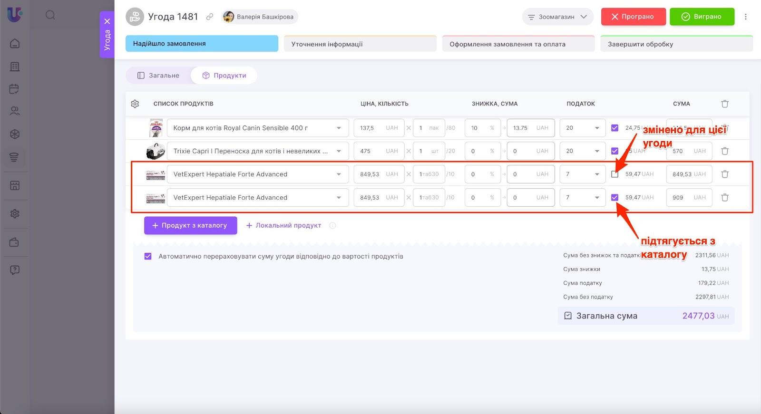This screenshot has height=414, width=761.
Task: Open tax 7 dropdown in 909 sum row
Action: coord(582,198)
